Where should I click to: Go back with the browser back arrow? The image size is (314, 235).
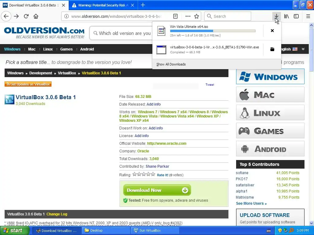[6, 16]
